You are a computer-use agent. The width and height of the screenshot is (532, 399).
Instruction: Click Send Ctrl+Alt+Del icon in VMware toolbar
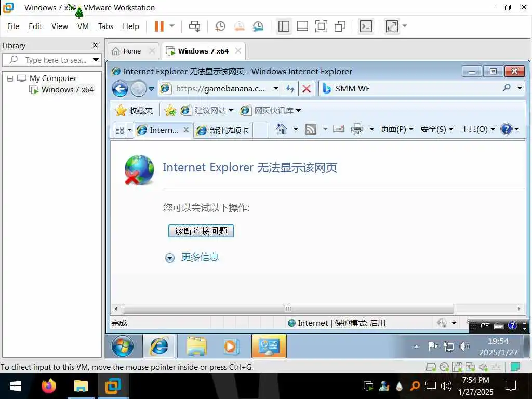(x=194, y=26)
